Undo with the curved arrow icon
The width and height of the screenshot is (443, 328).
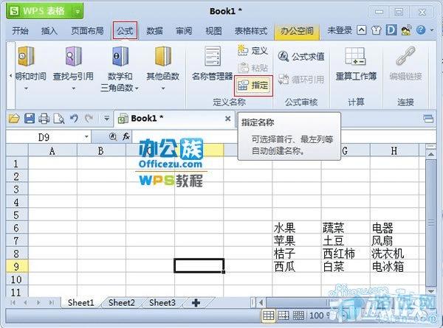(x=74, y=118)
